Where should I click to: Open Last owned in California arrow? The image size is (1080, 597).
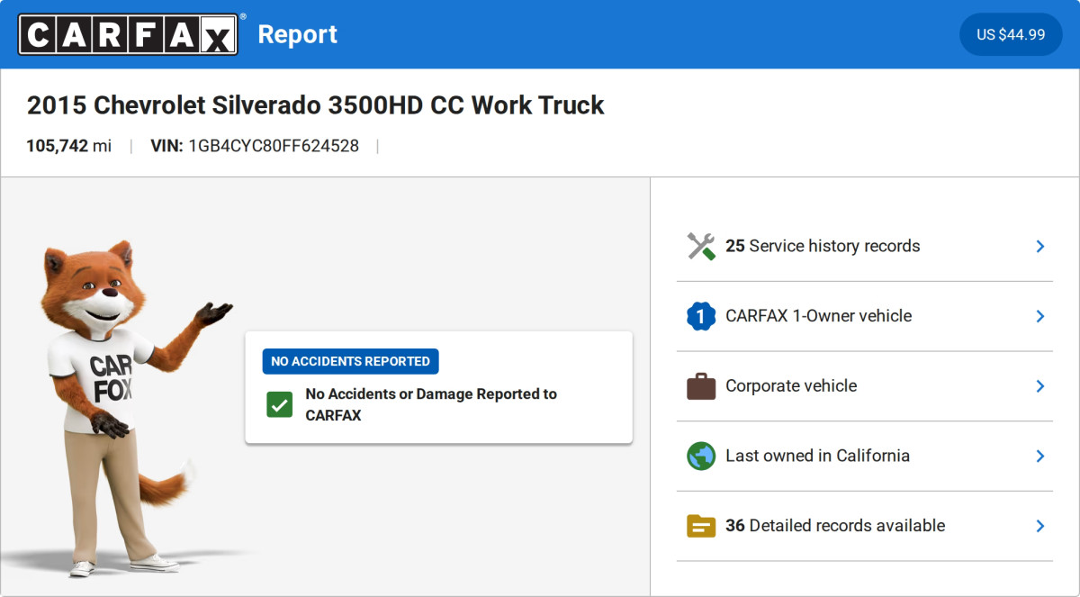[x=1039, y=456]
